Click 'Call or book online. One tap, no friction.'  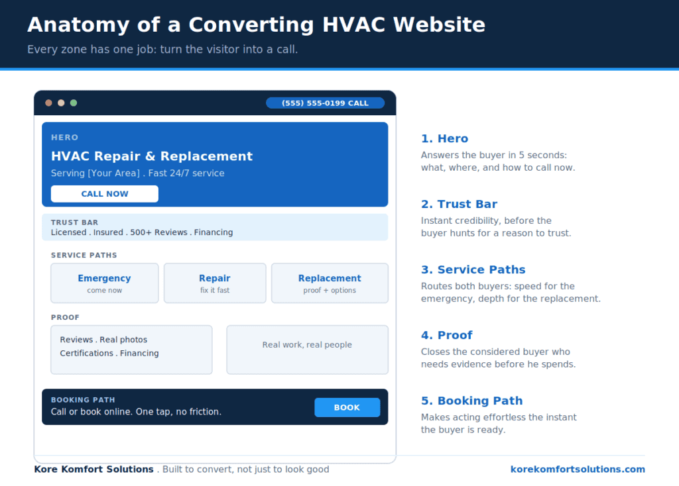tap(136, 412)
